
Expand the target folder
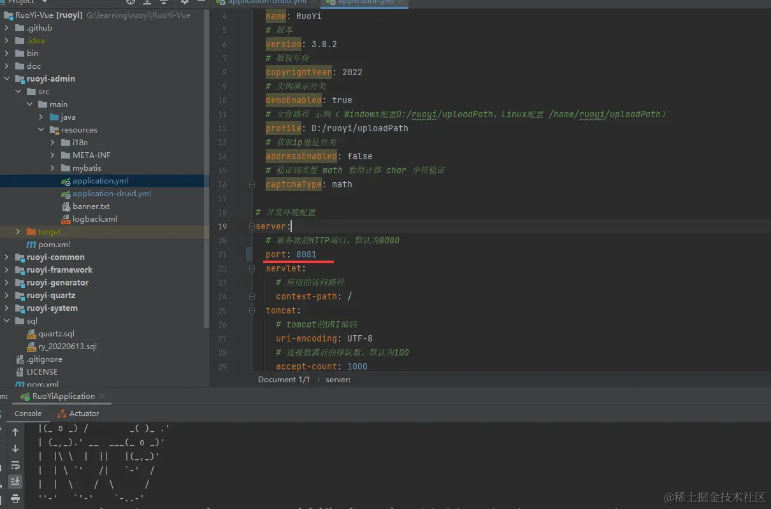click(x=18, y=232)
